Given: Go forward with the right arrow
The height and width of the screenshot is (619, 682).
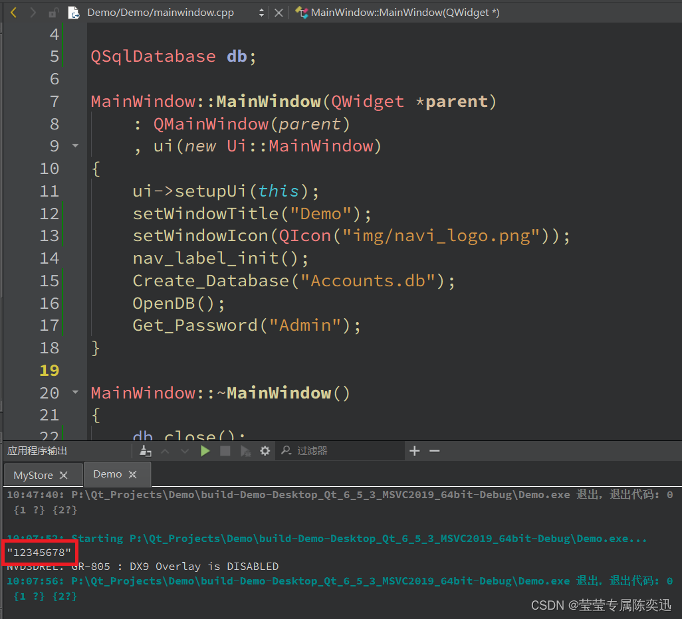Looking at the screenshot, I should tap(33, 13).
